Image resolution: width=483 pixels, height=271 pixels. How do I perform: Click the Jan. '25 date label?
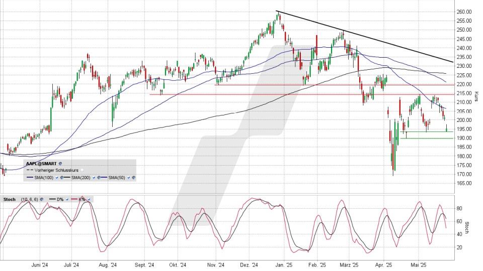pyautogui.click(x=284, y=265)
